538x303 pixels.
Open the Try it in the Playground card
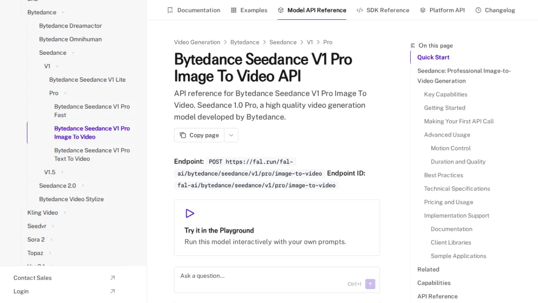pos(277,228)
